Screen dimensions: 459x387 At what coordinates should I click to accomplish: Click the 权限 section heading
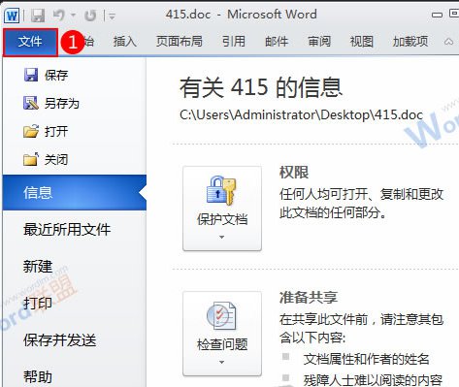(x=294, y=172)
